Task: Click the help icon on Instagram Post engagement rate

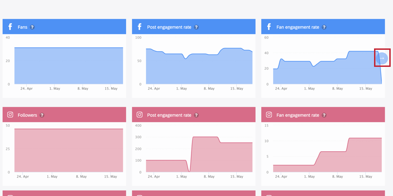Action: 196,115
